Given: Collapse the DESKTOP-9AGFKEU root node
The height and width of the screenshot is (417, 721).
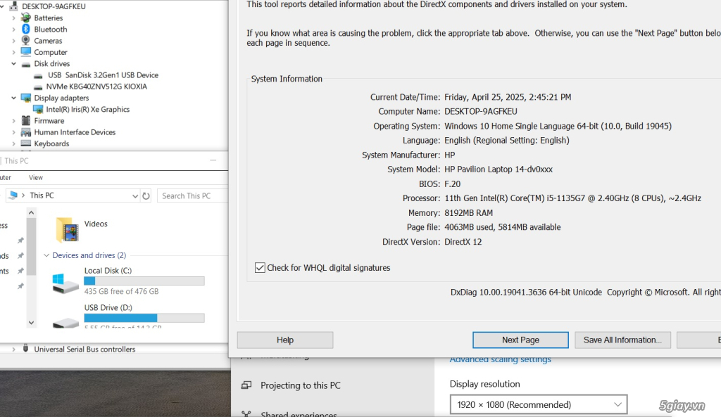Looking at the screenshot, I should (x=2, y=6).
